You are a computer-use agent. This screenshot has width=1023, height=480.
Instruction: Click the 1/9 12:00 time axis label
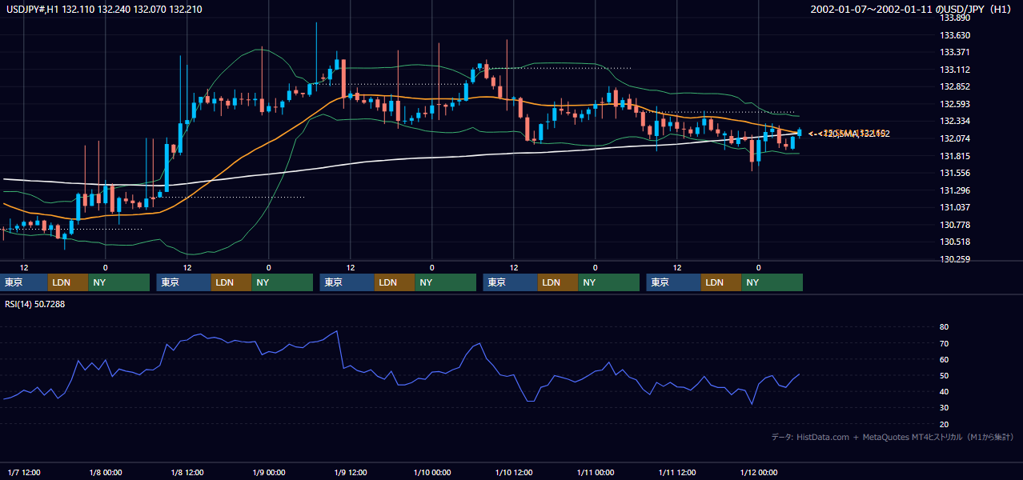coord(351,472)
